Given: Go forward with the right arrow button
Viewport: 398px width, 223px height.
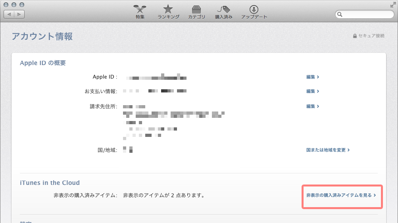Looking at the screenshot, I should point(19,14).
